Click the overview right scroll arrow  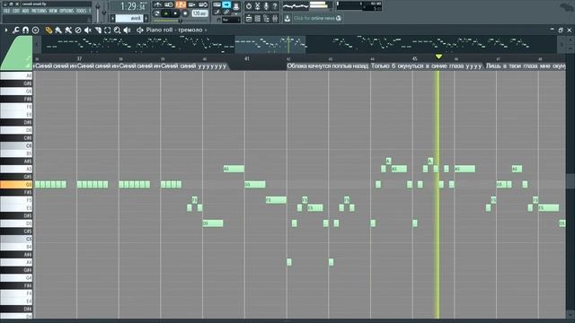(x=561, y=44)
